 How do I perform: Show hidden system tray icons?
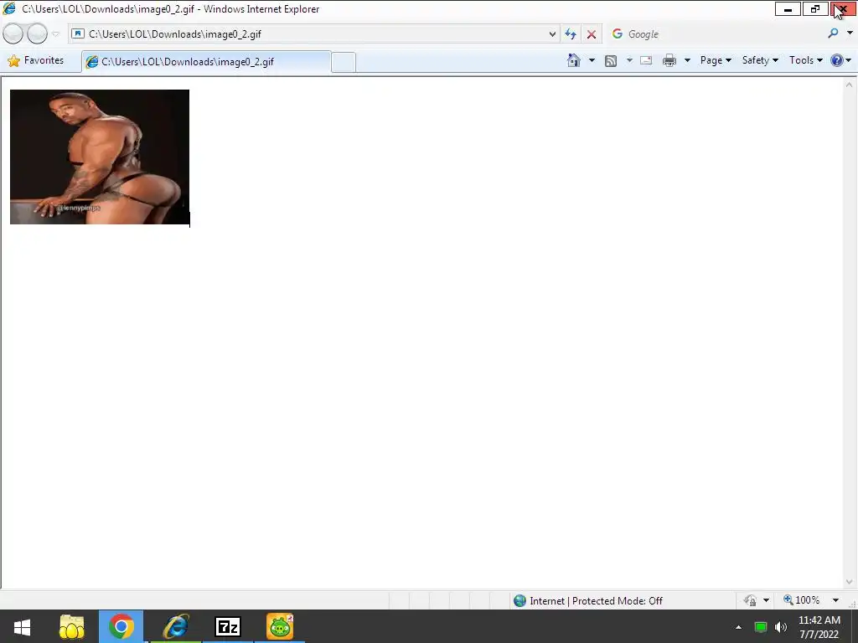point(738,627)
